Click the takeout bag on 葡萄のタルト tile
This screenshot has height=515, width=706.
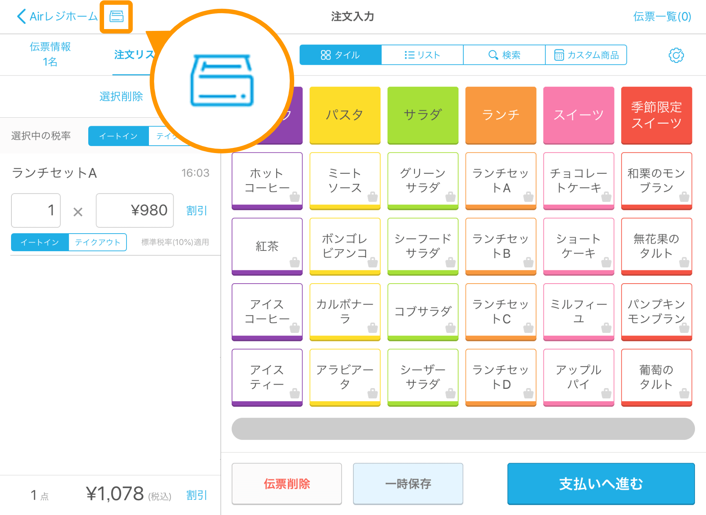click(x=684, y=393)
